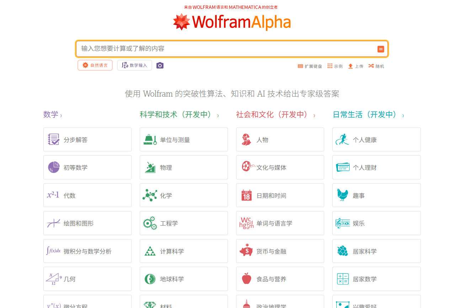Click the 绘图和图形 curve icon
The height and width of the screenshot is (308, 449).
tap(54, 223)
